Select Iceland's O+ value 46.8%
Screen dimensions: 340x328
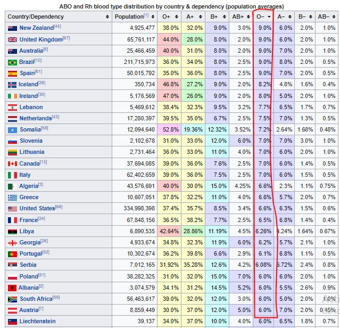(x=171, y=84)
